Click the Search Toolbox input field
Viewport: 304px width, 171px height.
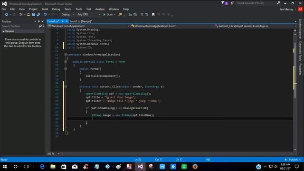coord(20,26)
